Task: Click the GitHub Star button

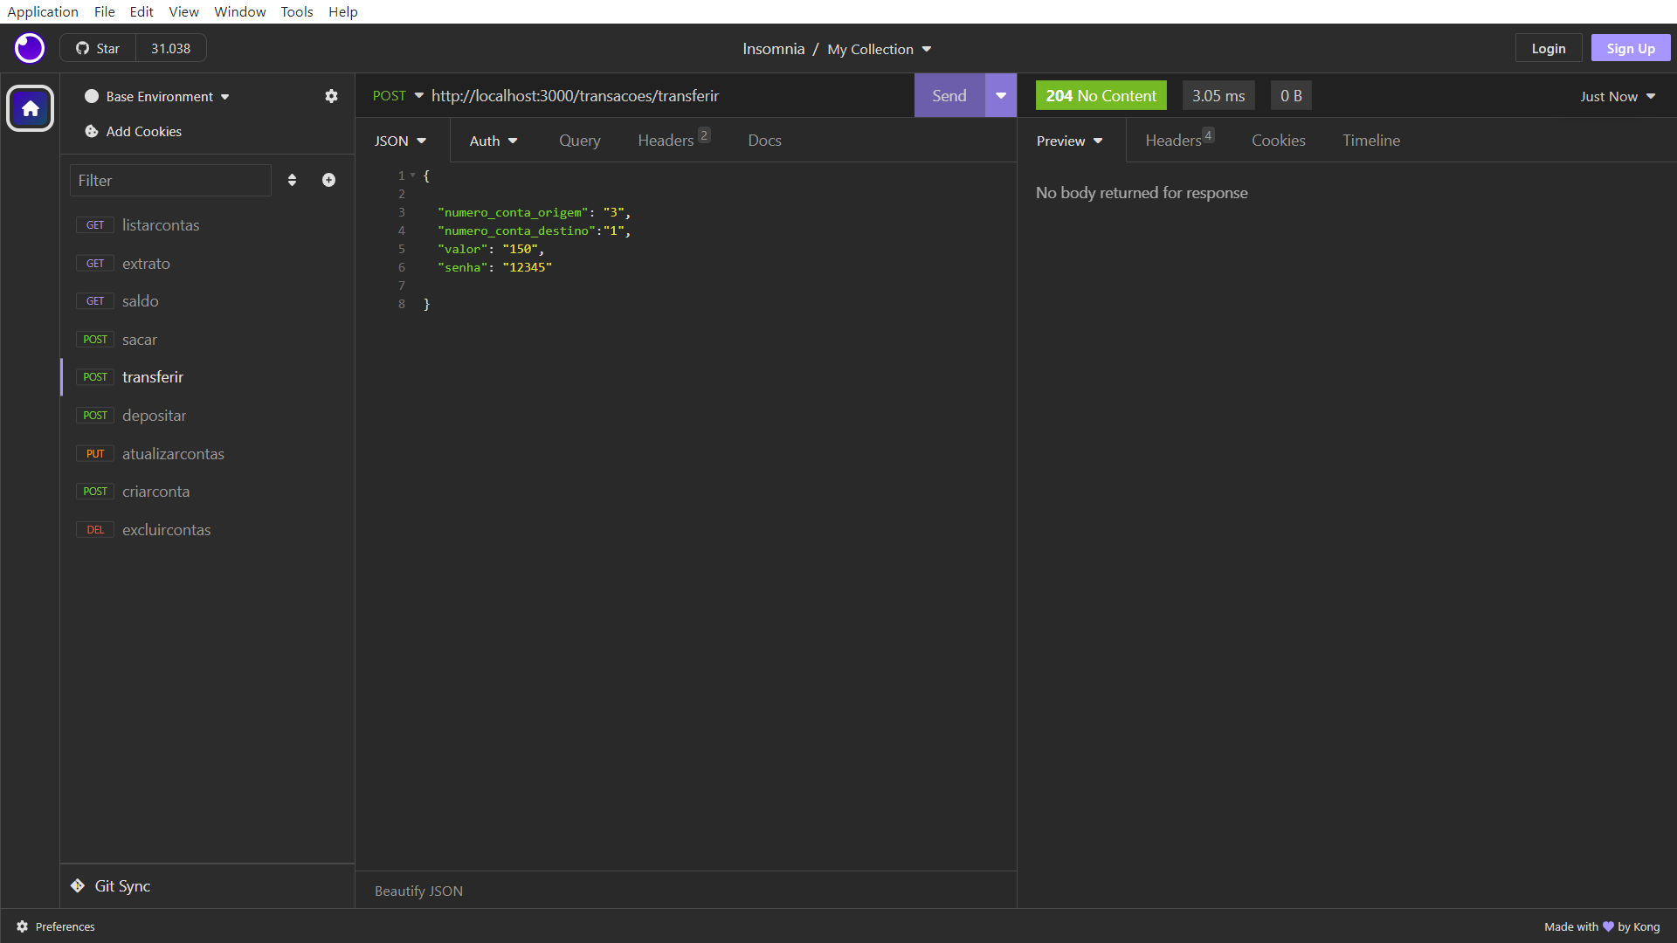Action: point(98,48)
